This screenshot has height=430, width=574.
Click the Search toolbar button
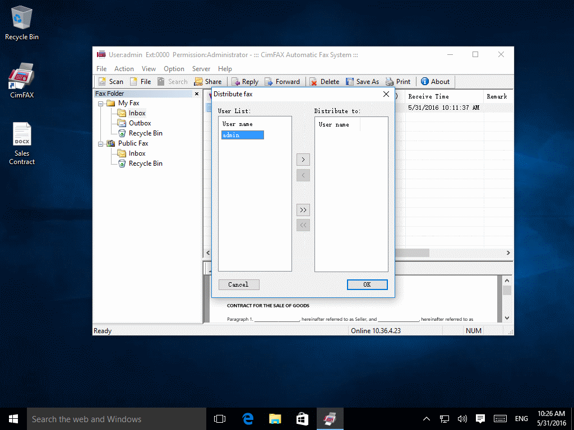pyautogui.click(x=173, y=82)
